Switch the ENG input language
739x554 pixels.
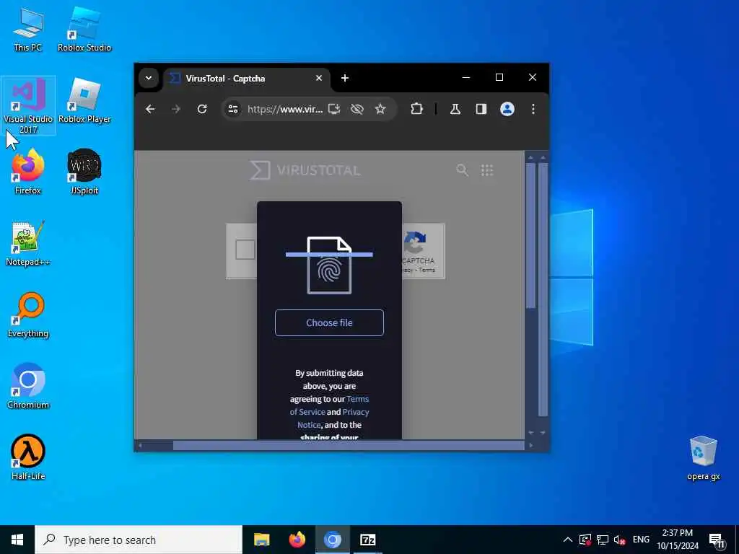pos(641,540)
